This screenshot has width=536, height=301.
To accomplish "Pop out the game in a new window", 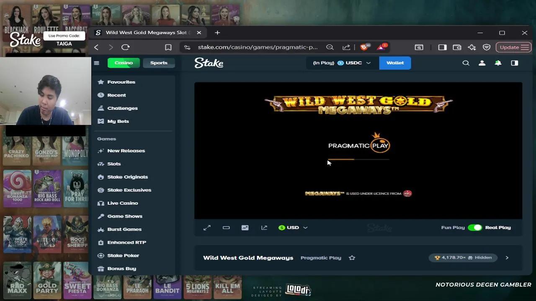I will pyautogui.click(x=264, y=227).
